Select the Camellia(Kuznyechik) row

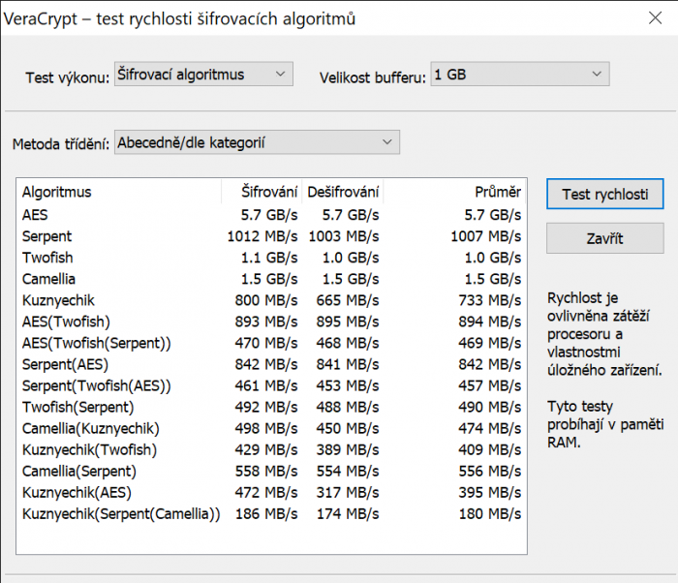coord(90,428)
